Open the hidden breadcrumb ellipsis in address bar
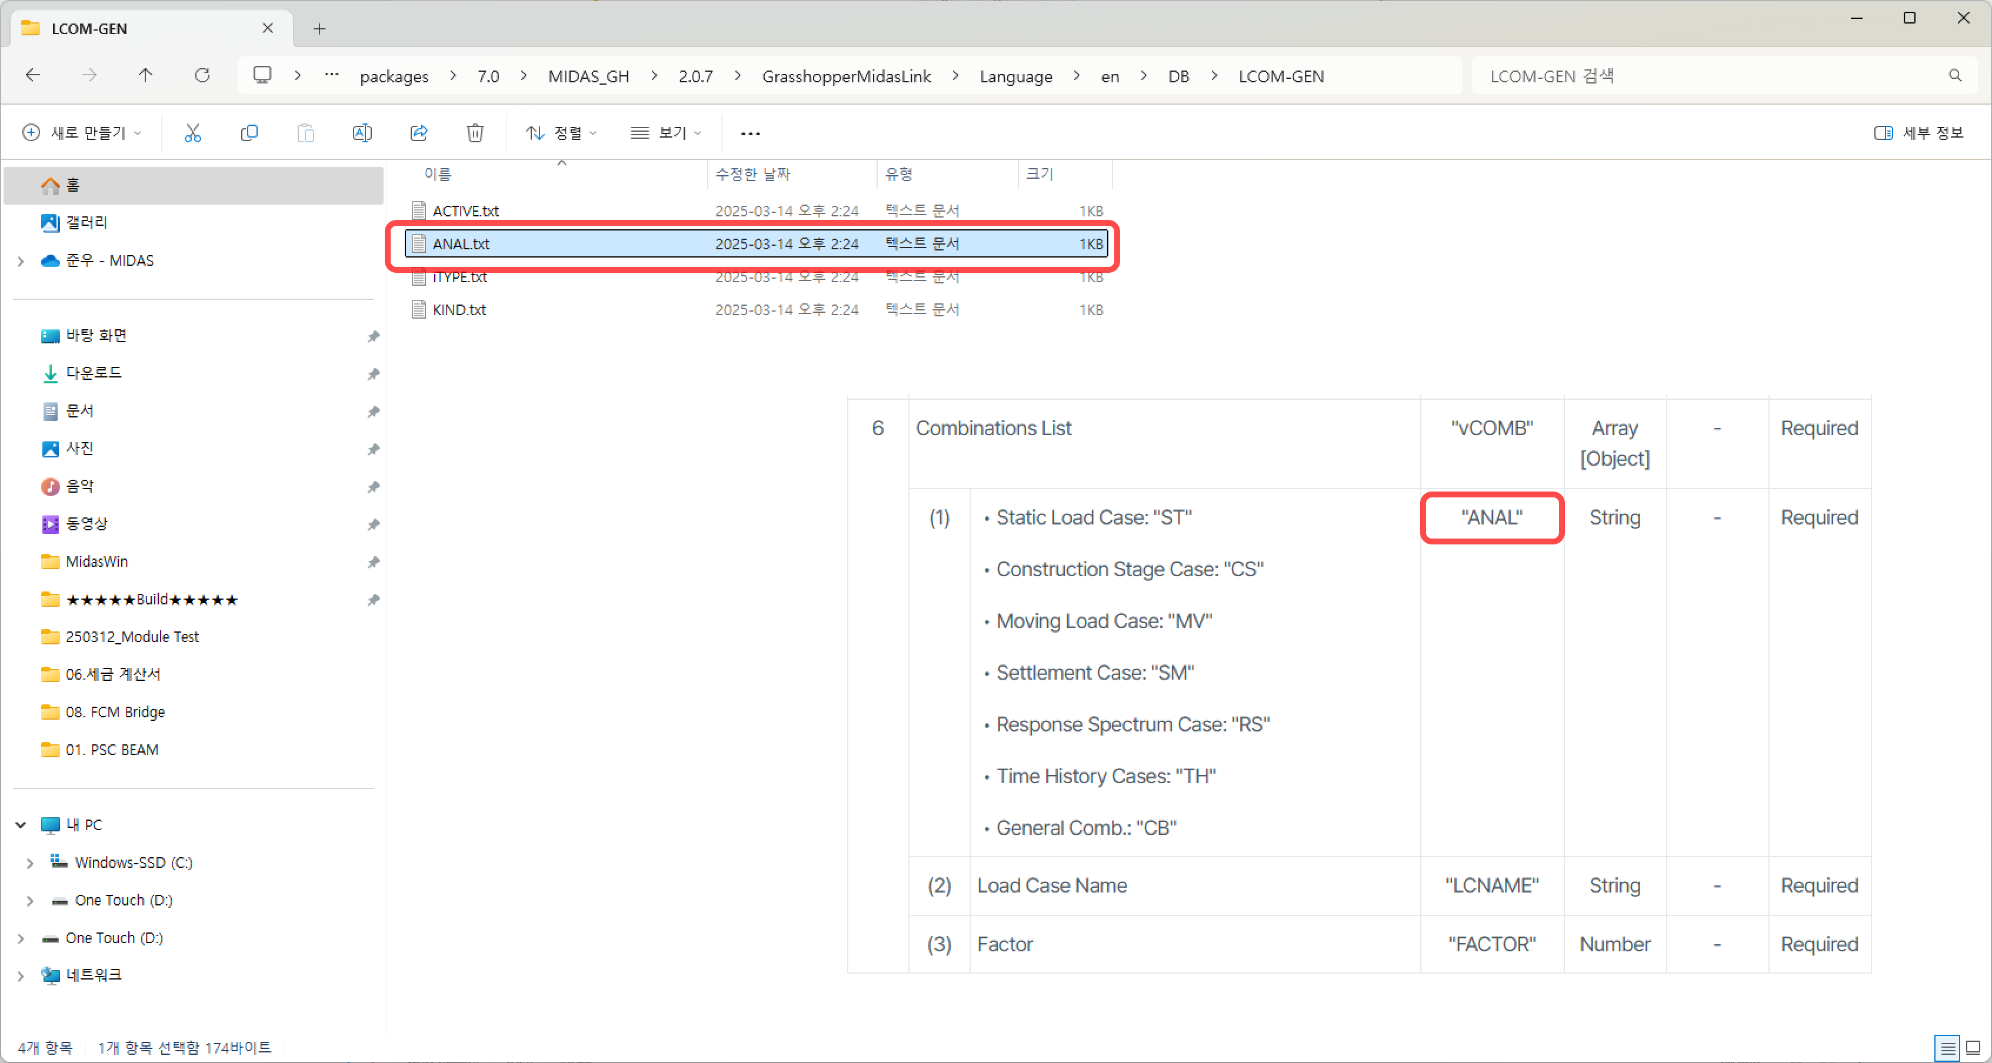1992x1063 pixels. [x=332, y=75]
